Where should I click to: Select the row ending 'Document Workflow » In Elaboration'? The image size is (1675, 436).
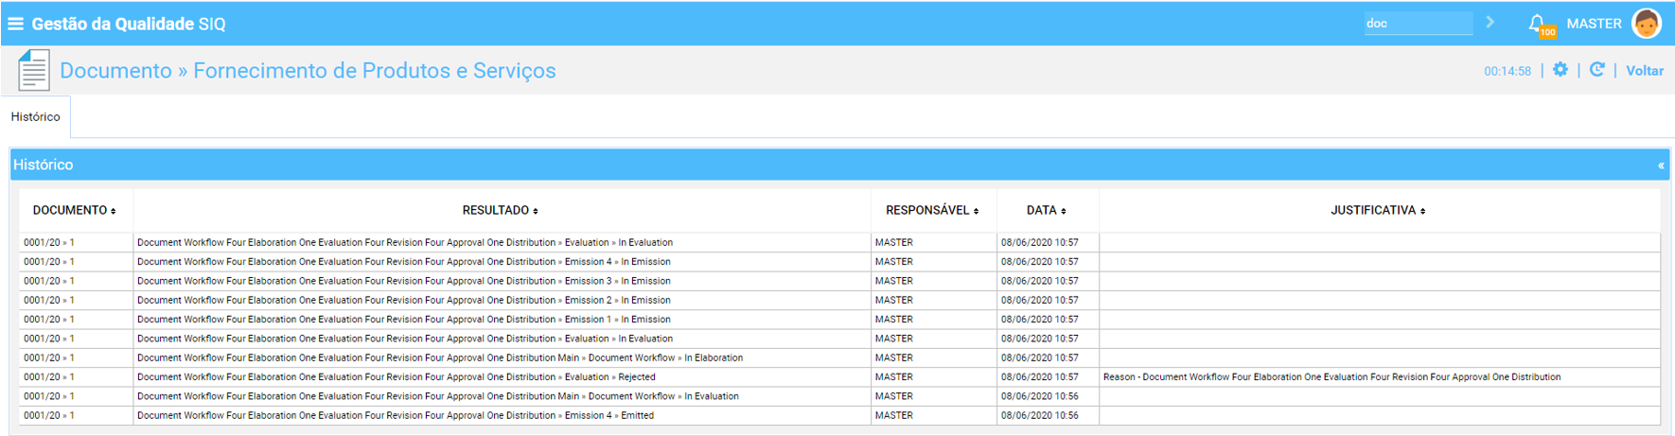(x=840, y=358)
